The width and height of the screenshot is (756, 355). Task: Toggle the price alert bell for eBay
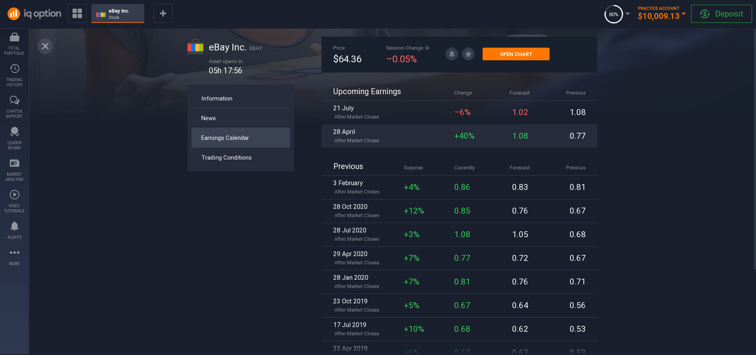click(451, 54)
